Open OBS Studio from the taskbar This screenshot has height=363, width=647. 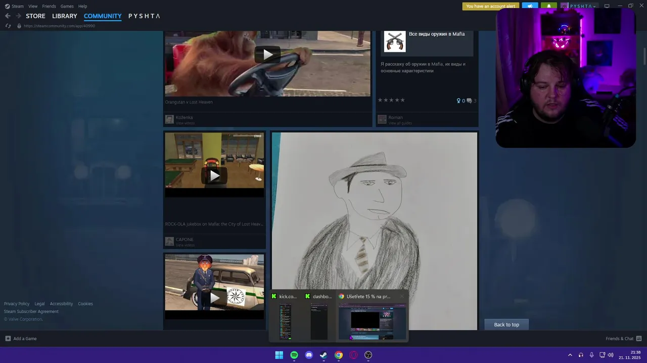click(368, 355)
